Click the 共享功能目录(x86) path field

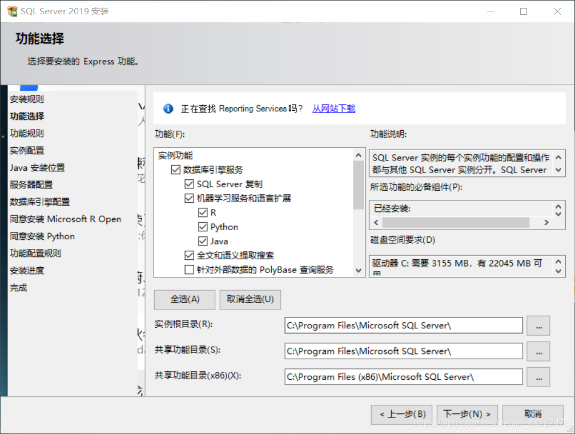[x=404, y=377]
